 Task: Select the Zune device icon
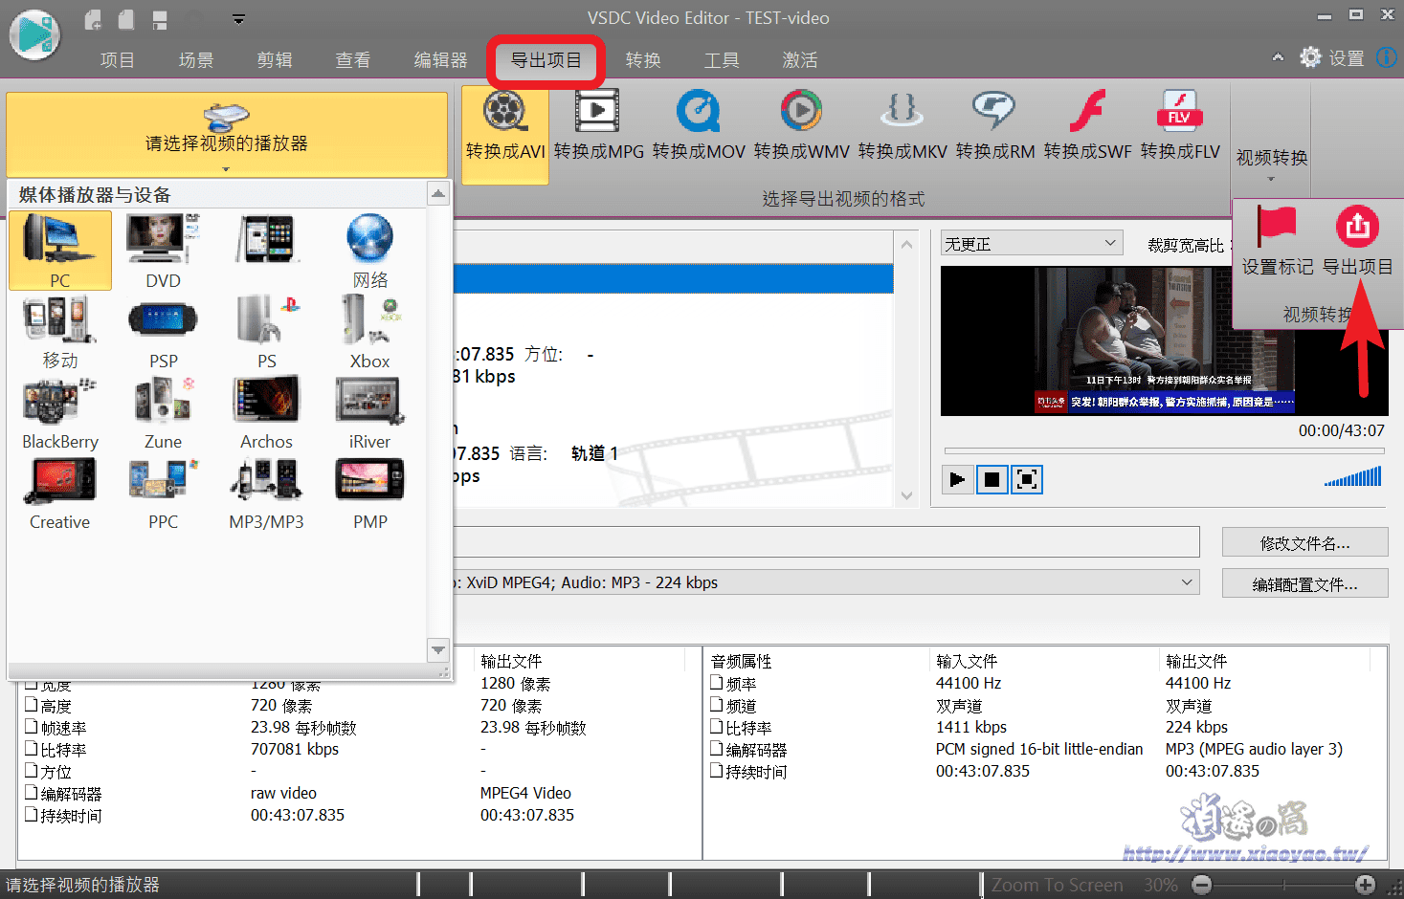[164, 411]
